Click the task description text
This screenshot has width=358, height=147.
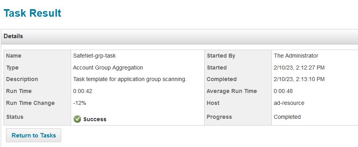130,79
